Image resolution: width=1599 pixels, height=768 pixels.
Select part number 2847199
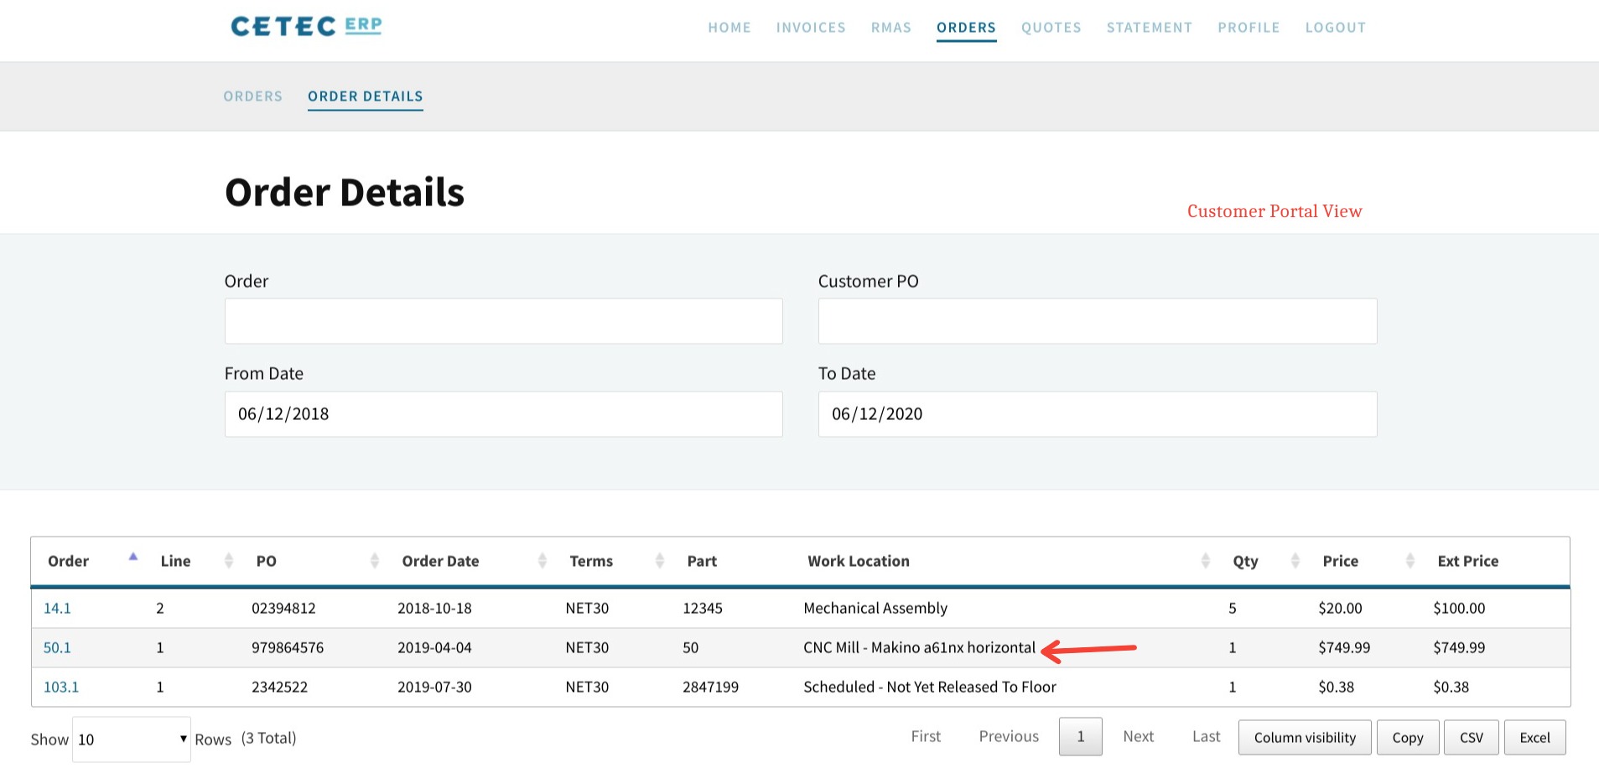point(710,687)
